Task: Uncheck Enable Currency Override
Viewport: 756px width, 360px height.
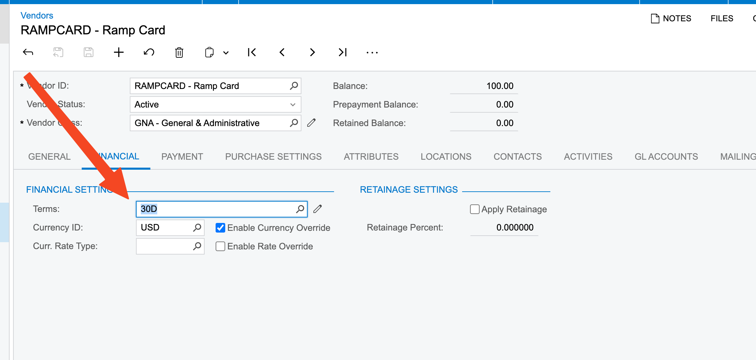Action: [x=220, y=228]
